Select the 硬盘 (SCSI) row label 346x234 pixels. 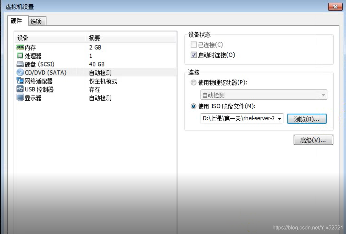pos(40,64)
